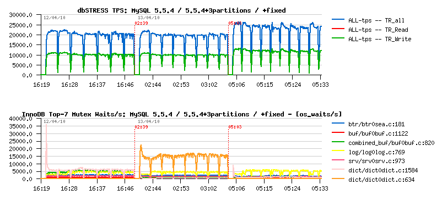Click the red buf/buf0buf.c:1122 legend swatch
Image resolution: width=442 pixels, height=201 pixels.
click(x=338, y=133)
